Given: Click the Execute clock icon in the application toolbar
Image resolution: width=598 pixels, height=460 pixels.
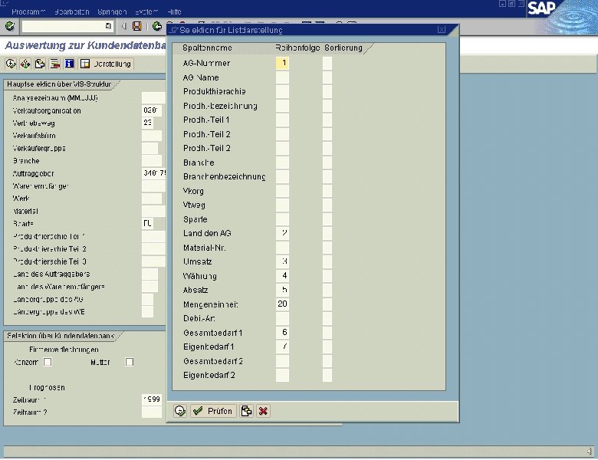Looking at the screenshot, I should pyautogui.click(x=11, y=64).
